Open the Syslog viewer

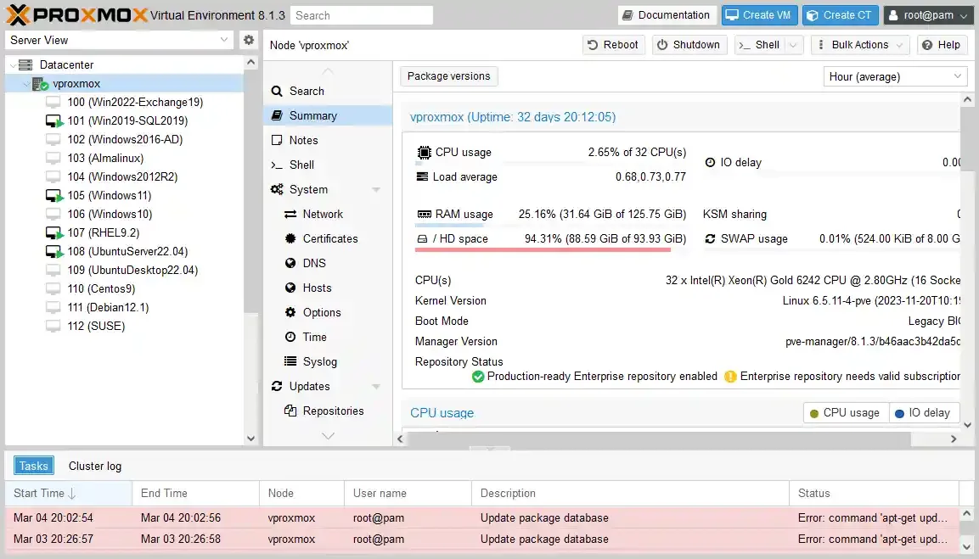tap(319, 362)
